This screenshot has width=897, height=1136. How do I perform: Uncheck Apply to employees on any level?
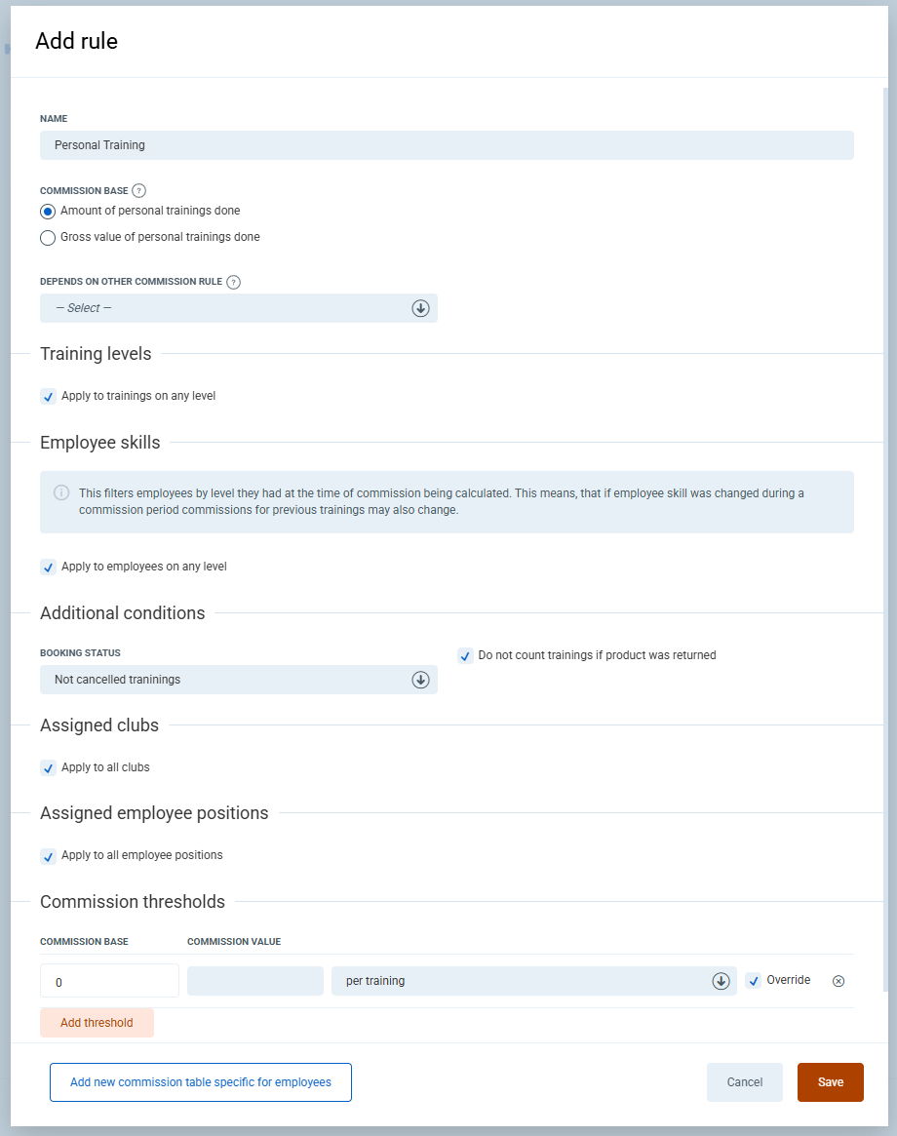click(x=49, y=568)
